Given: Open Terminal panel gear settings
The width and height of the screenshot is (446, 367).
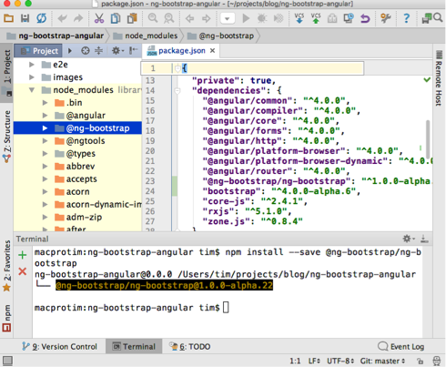Looking at the screenshot, I should coord(409,239).
